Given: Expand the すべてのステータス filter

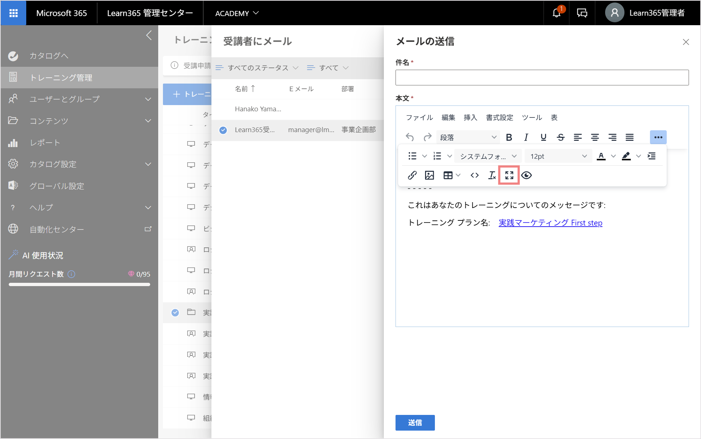Looking at the screenshot, I should 257,68.
